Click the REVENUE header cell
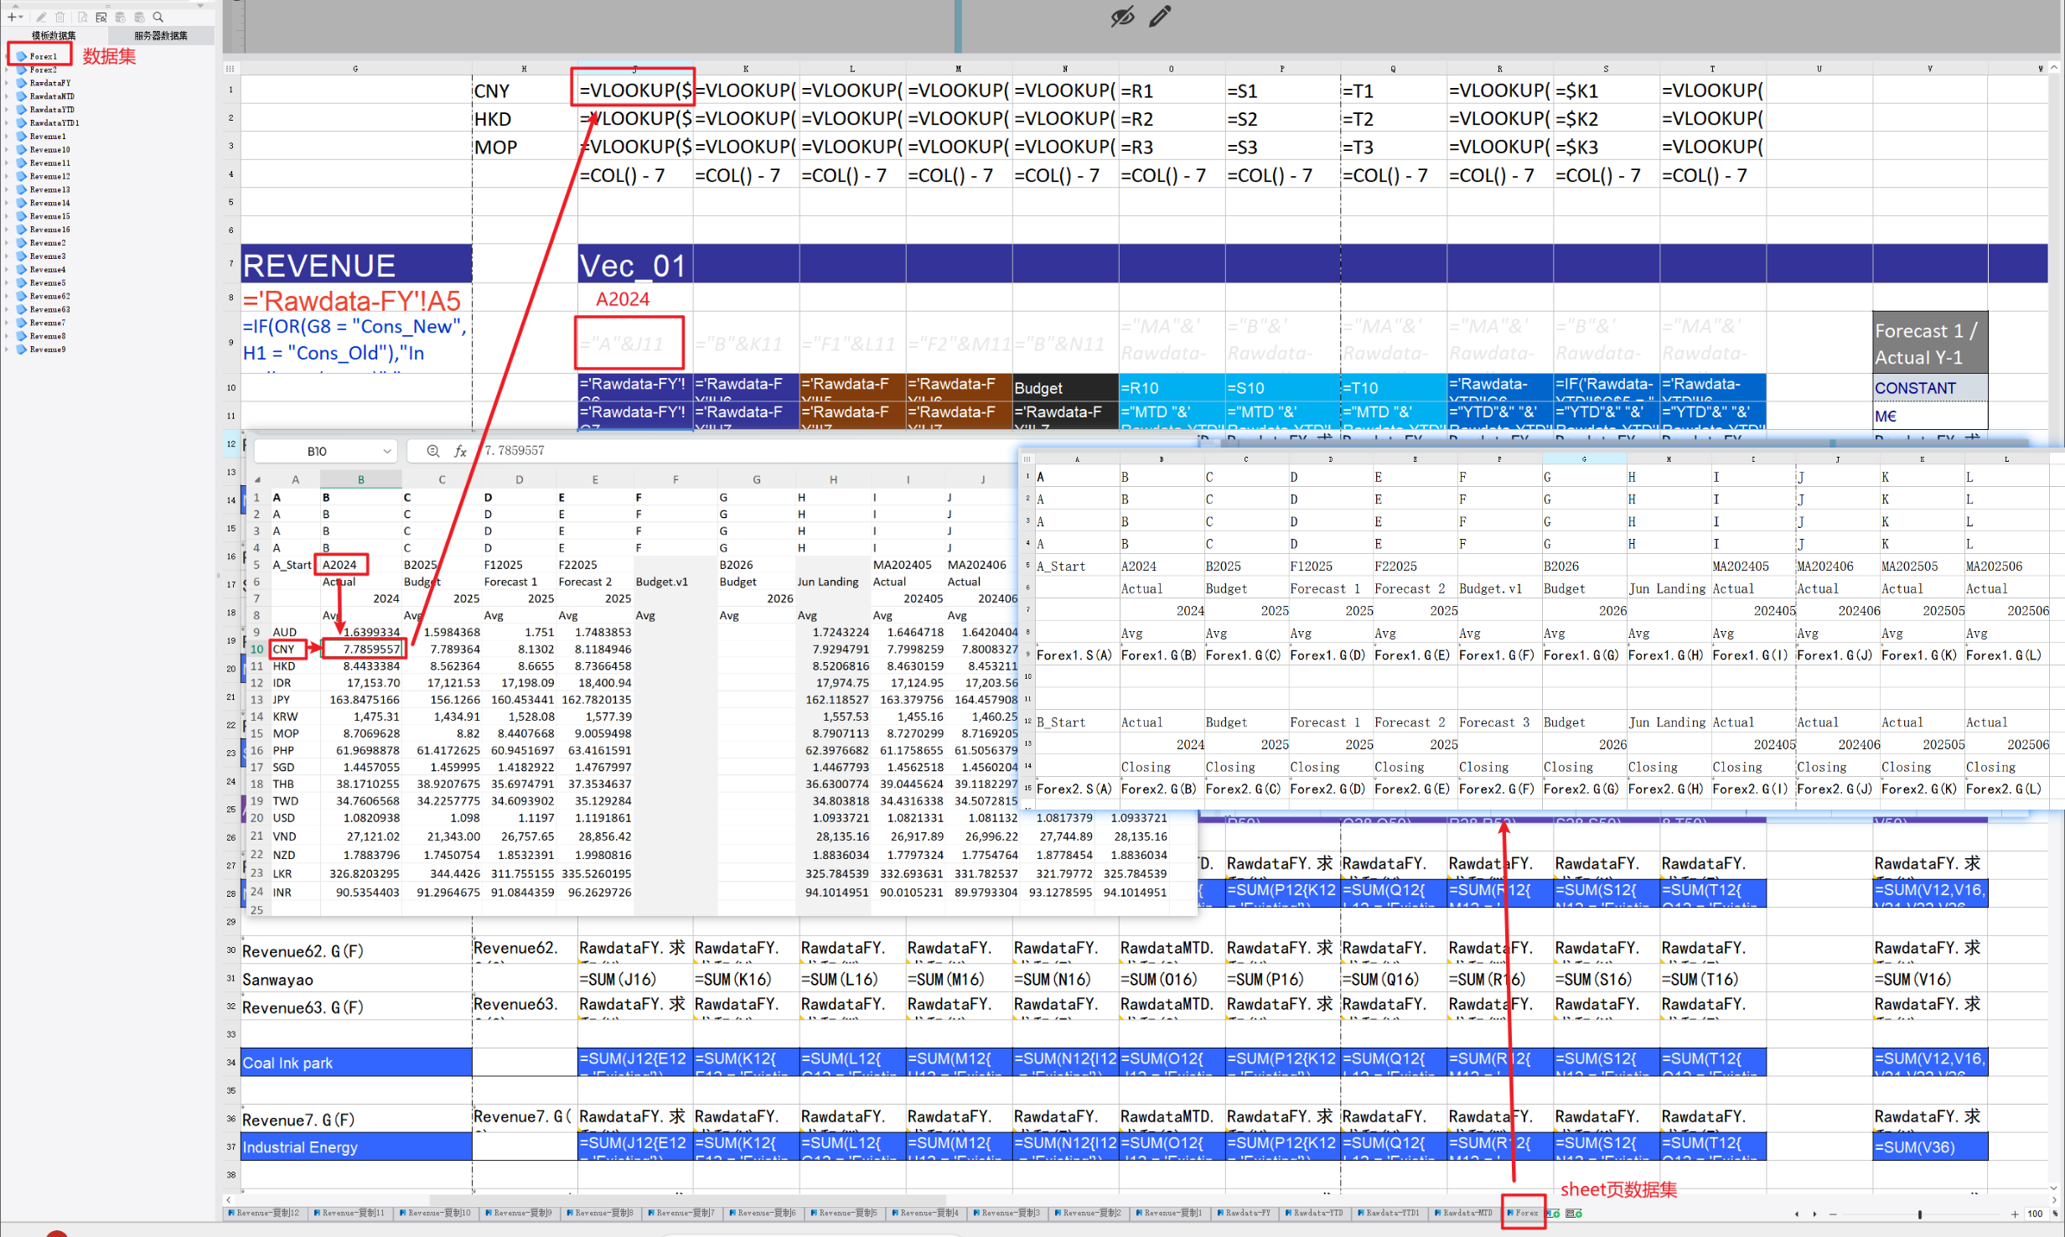2065x1237 pixels. point(356,264)
